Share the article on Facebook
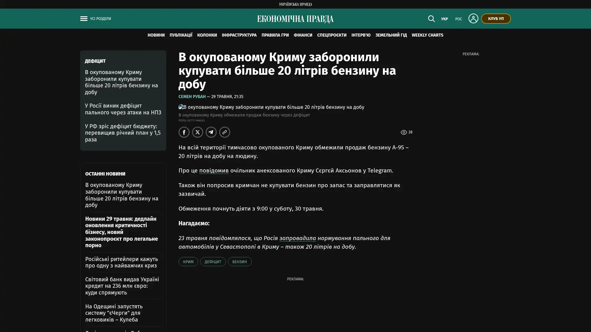 click(x=184, y=132)
